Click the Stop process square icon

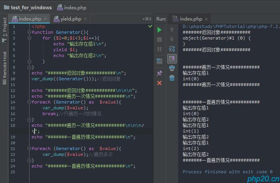tap(159, 40)
